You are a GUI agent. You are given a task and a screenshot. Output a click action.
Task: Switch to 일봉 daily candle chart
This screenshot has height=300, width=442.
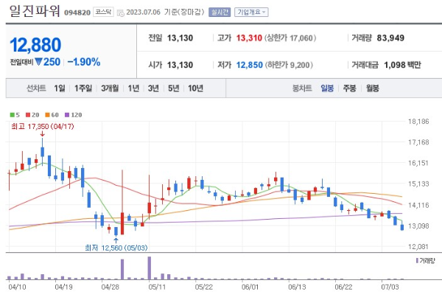coord(327,88)
